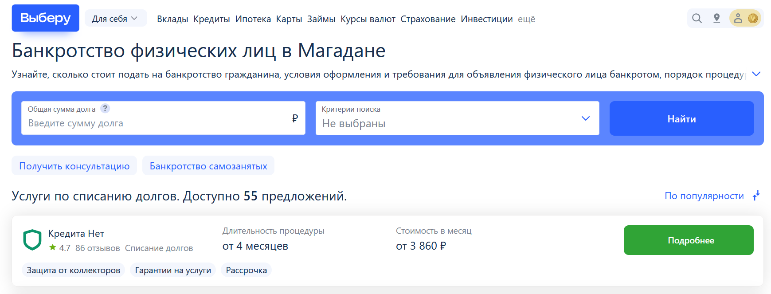The image size is (771, 294).
Task: Click the Банкротство физических лиц в Магадане heading
Action: point(199,51)
